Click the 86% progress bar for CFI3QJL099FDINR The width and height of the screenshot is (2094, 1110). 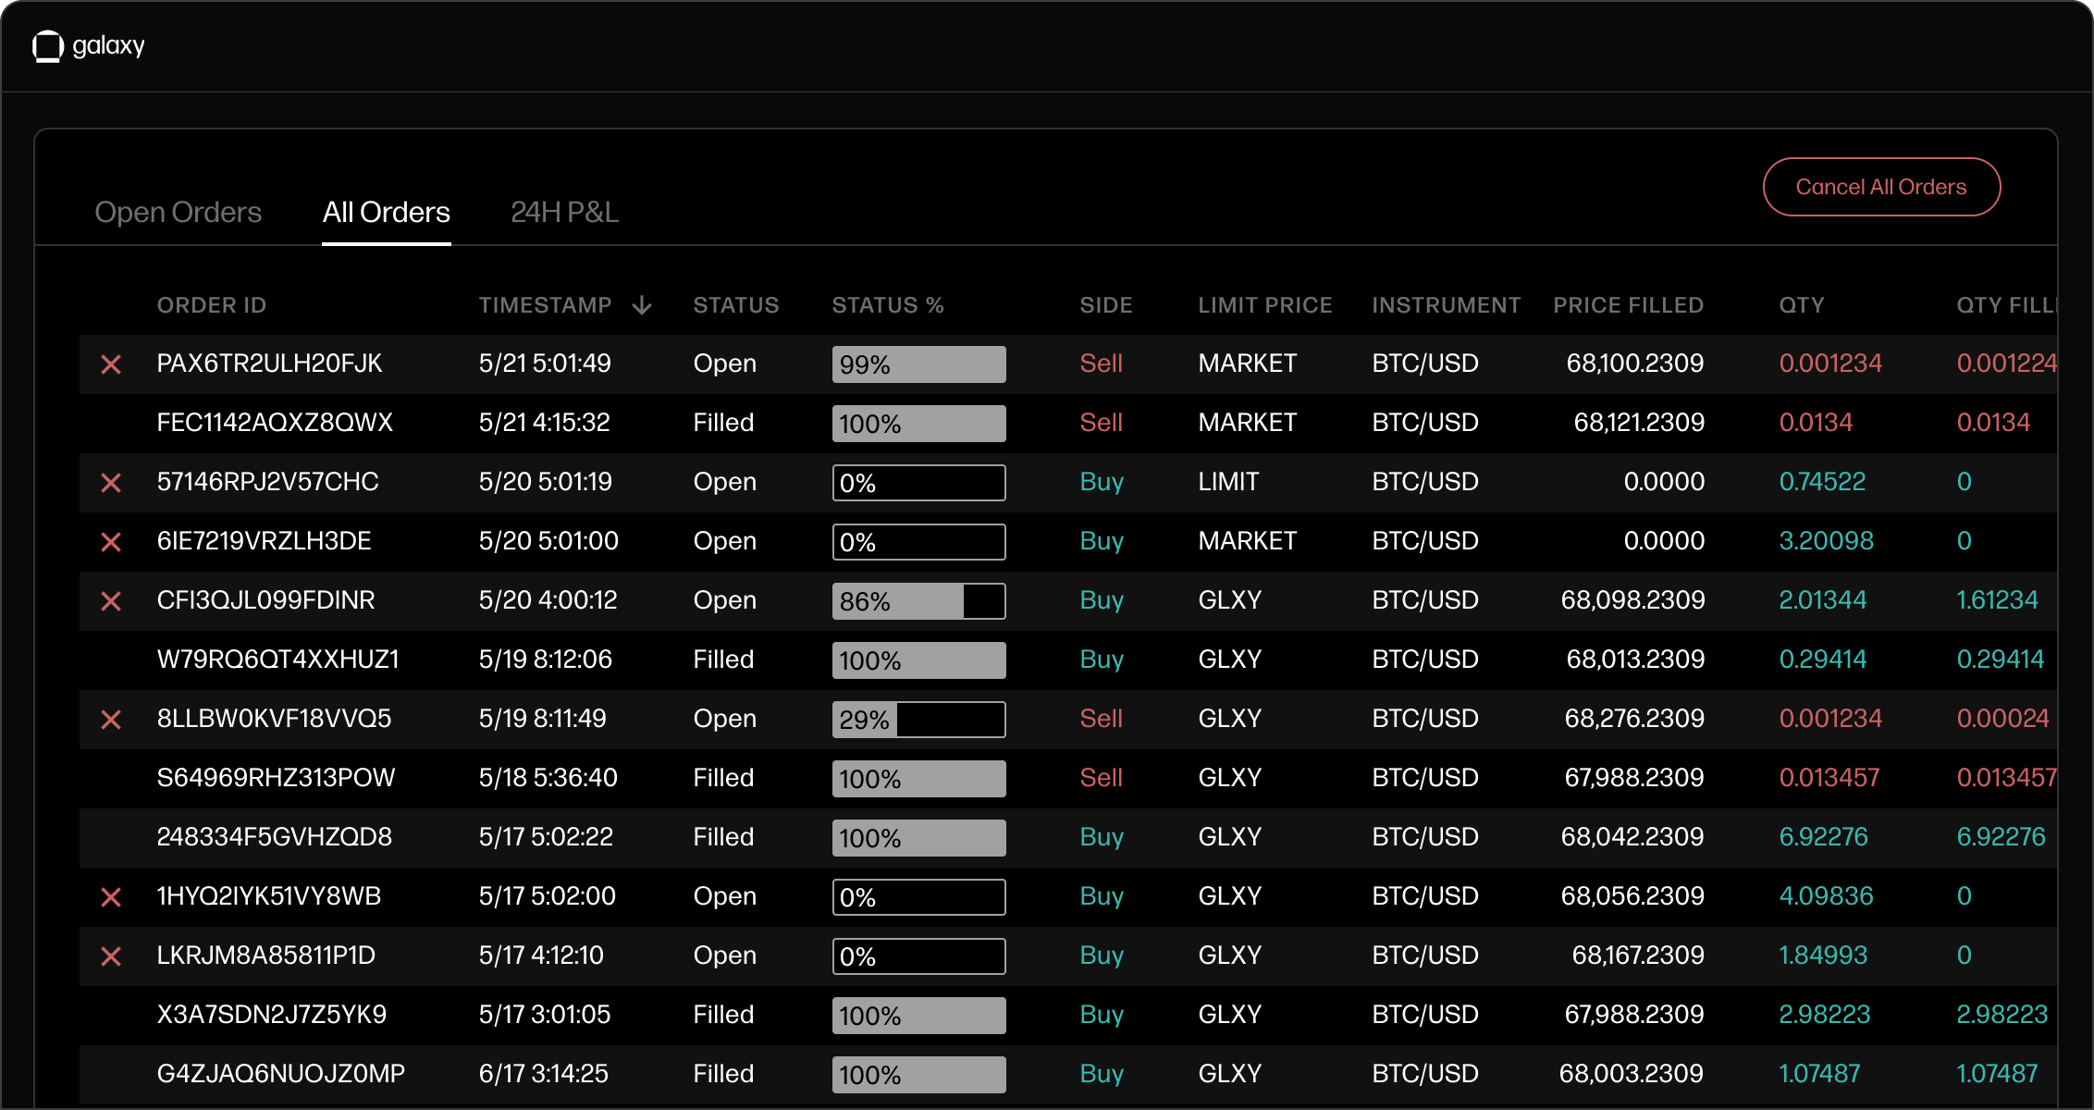point(919,601)
